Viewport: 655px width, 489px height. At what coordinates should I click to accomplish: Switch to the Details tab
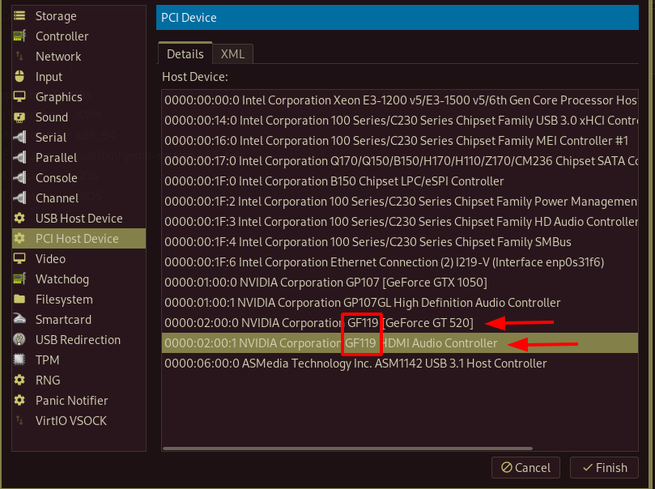185,54
